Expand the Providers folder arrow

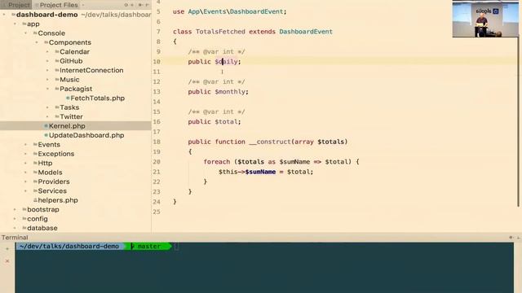(25, 181)
